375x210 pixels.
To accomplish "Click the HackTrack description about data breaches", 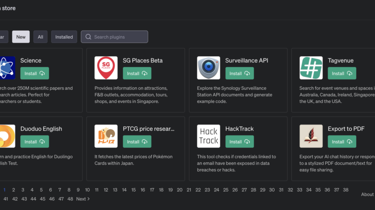I will tap(236, 163).
